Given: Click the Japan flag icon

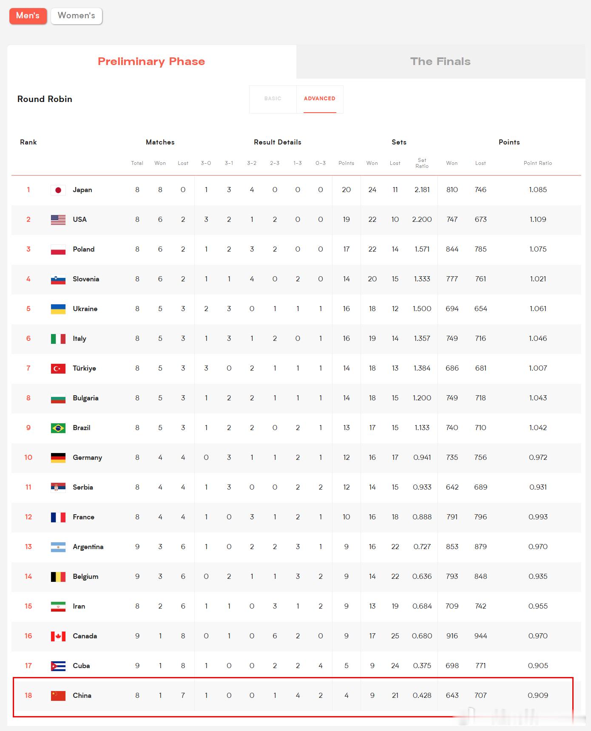Looking at the screenshot, I should click(58, 190).
